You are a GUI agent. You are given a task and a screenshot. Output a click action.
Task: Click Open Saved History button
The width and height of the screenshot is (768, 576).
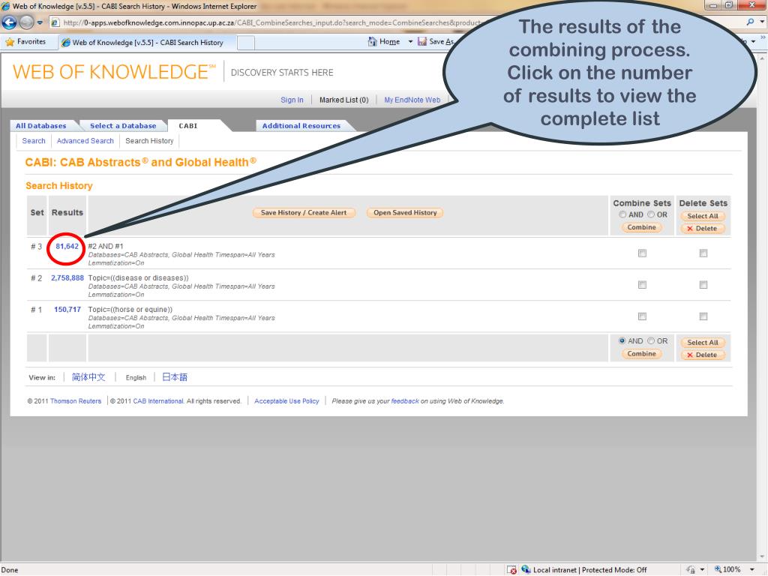(405, 212)
